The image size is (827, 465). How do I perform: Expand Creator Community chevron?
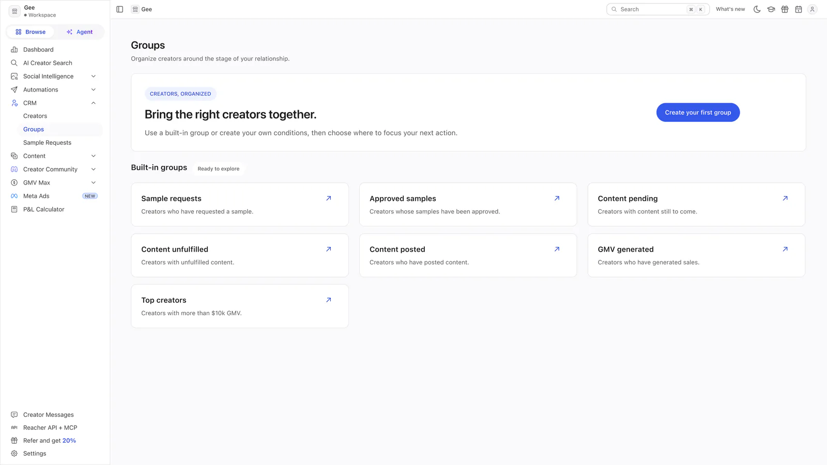(x=94, y=169)
